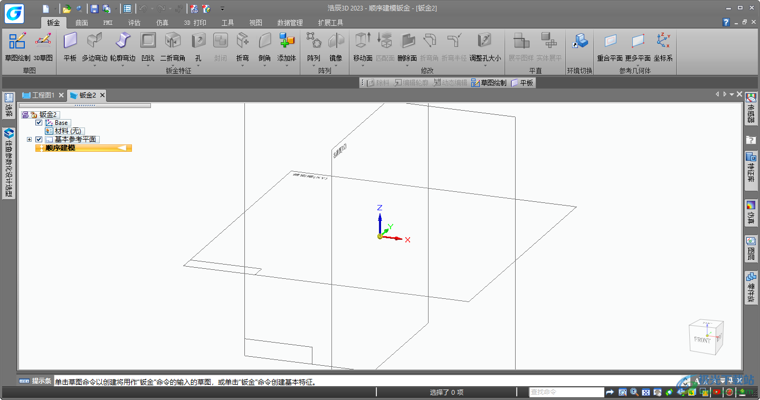Switch to the 曲面 ribbon tab

pos(82,23)
